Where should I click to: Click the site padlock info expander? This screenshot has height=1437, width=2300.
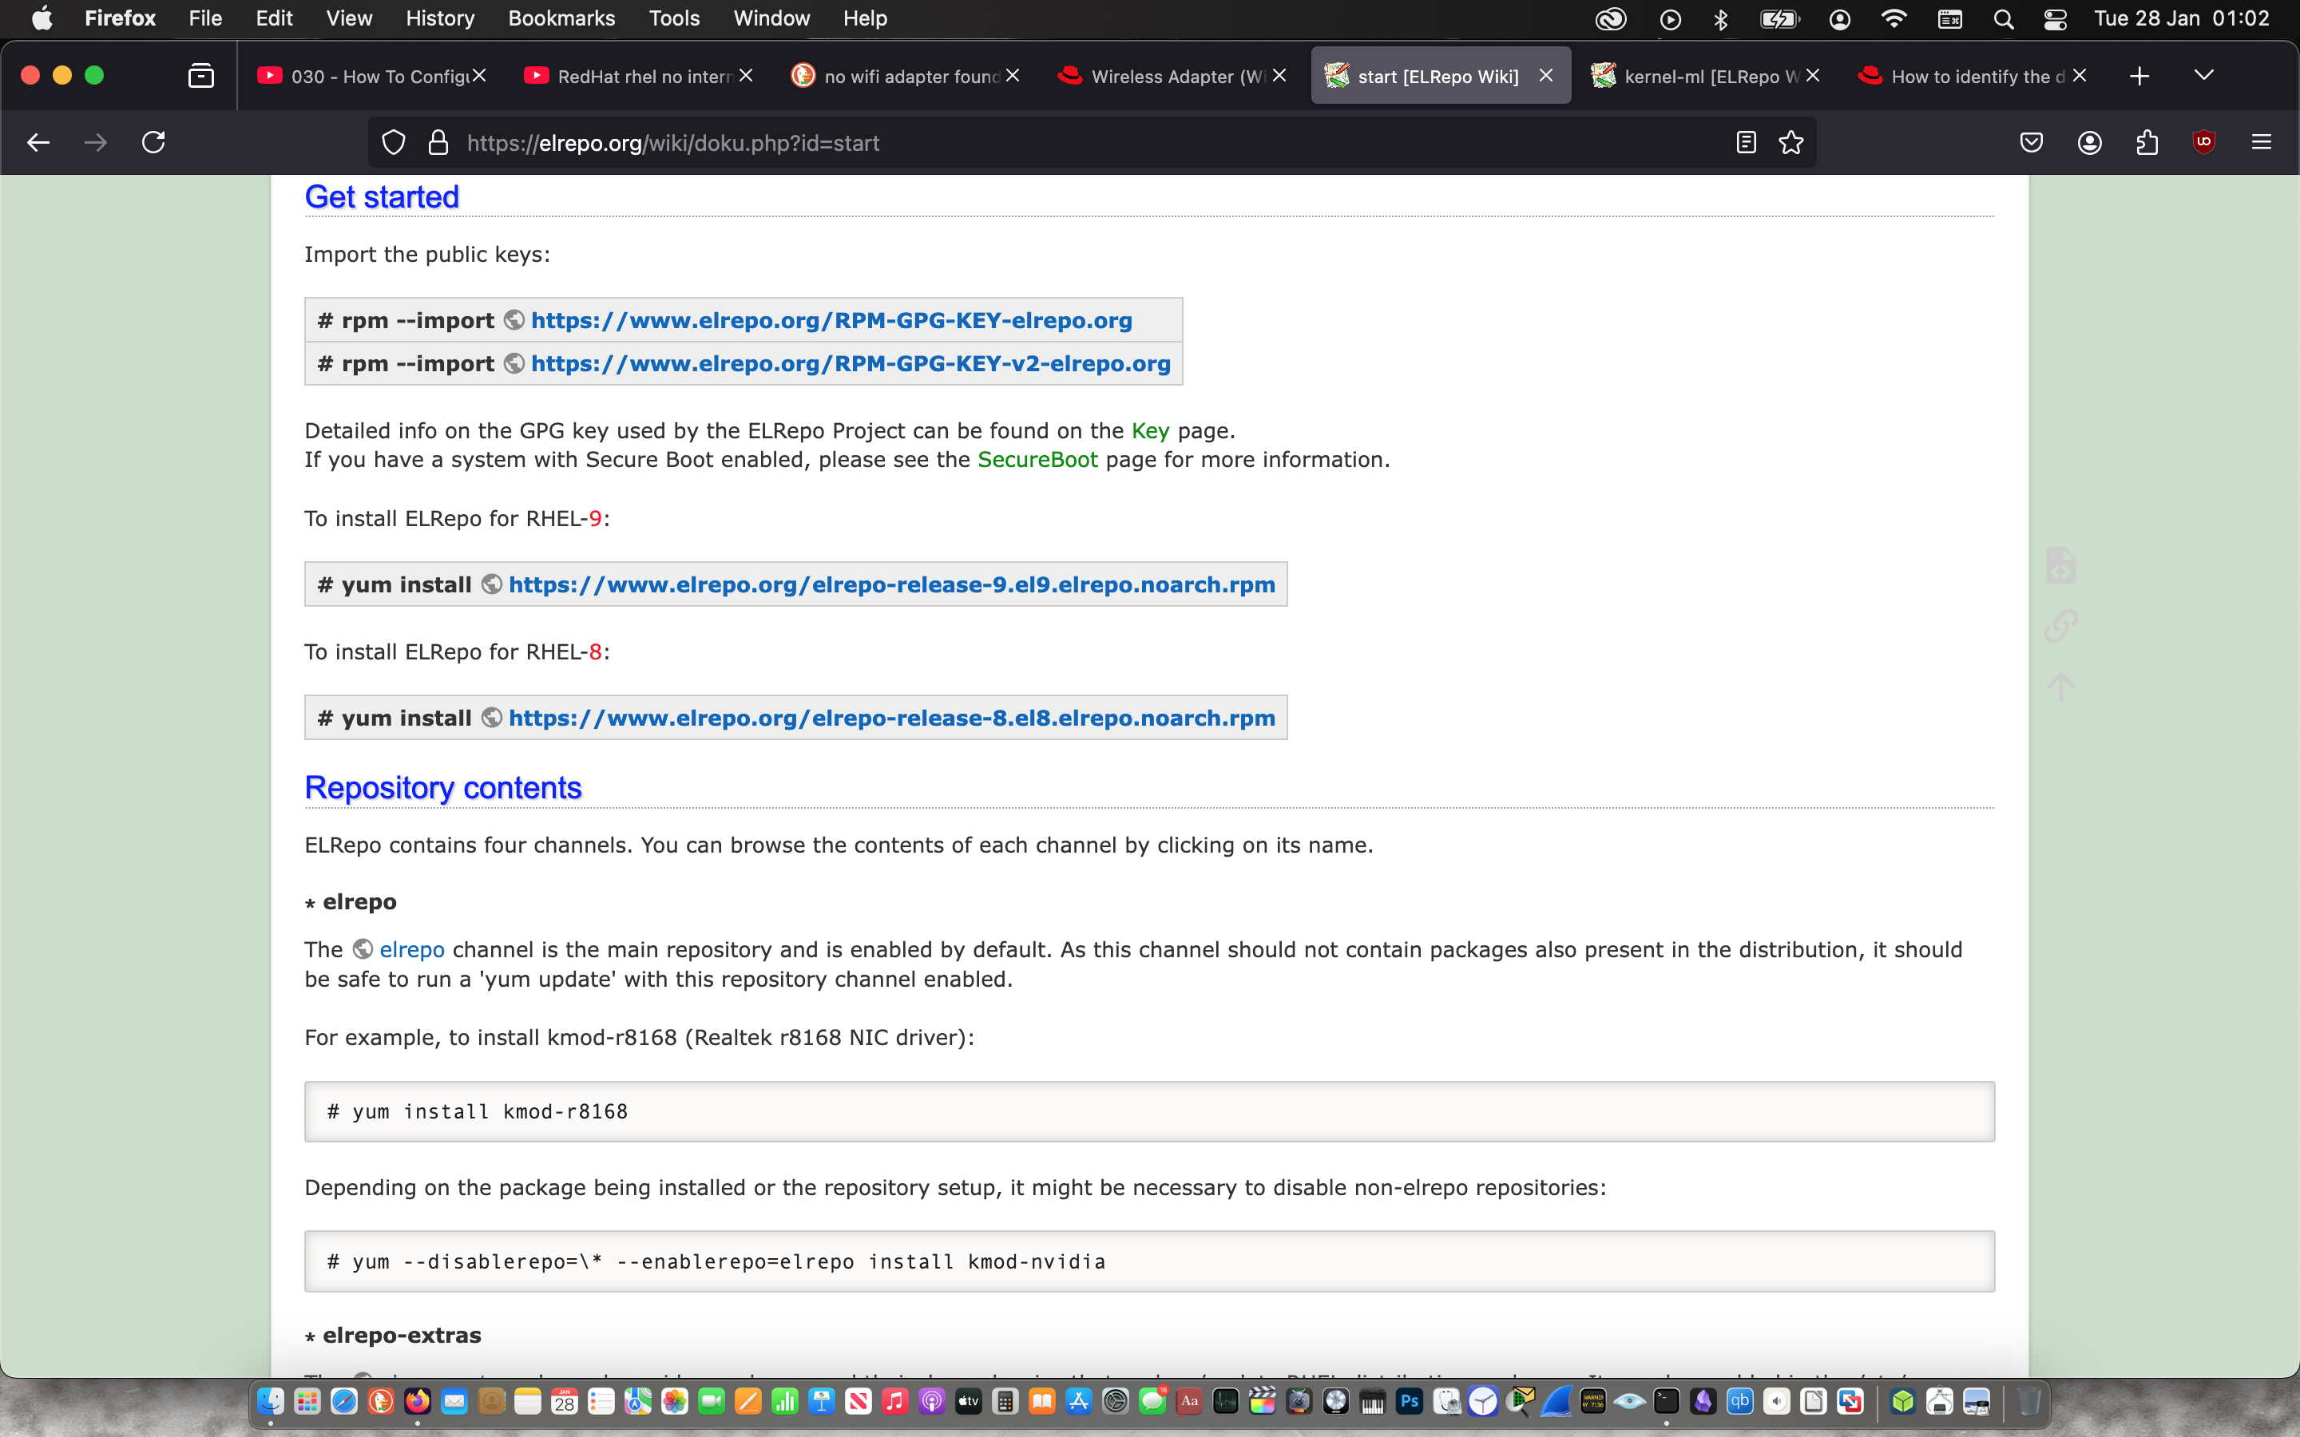(x=438, y=143)
